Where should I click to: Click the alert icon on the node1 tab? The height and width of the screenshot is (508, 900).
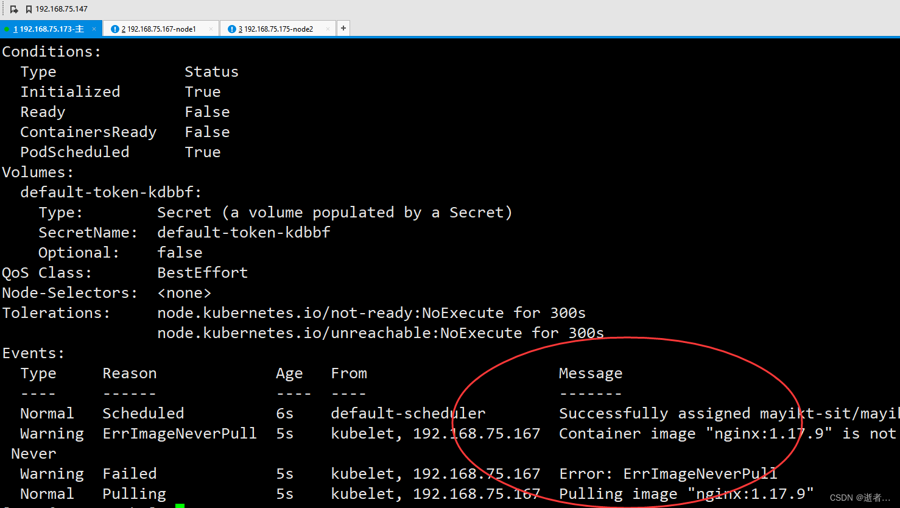point(114,29)
